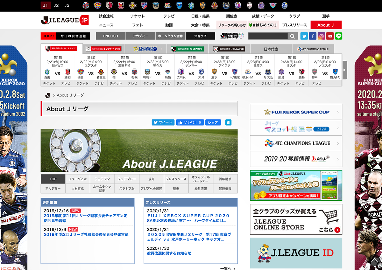Open the J.LEAGUE ONLINE STORE banner

coord(296,219)
